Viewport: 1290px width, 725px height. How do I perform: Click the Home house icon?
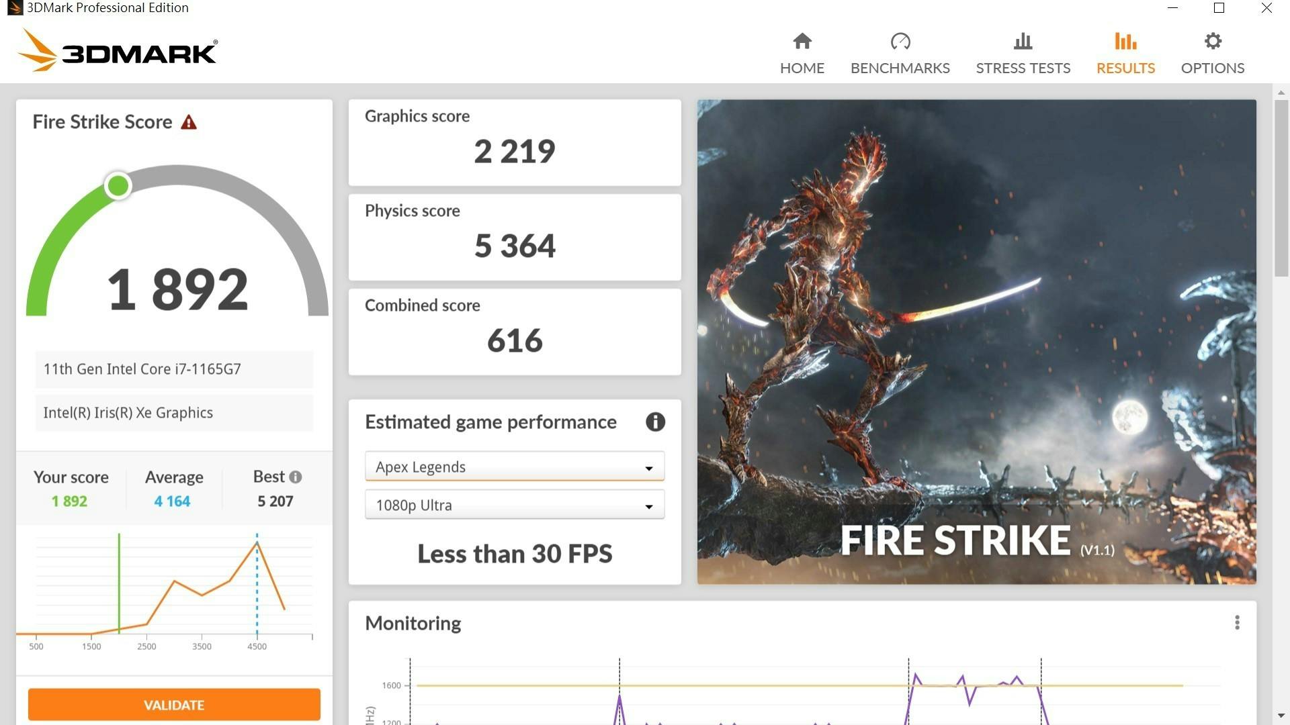click(802, 42)
